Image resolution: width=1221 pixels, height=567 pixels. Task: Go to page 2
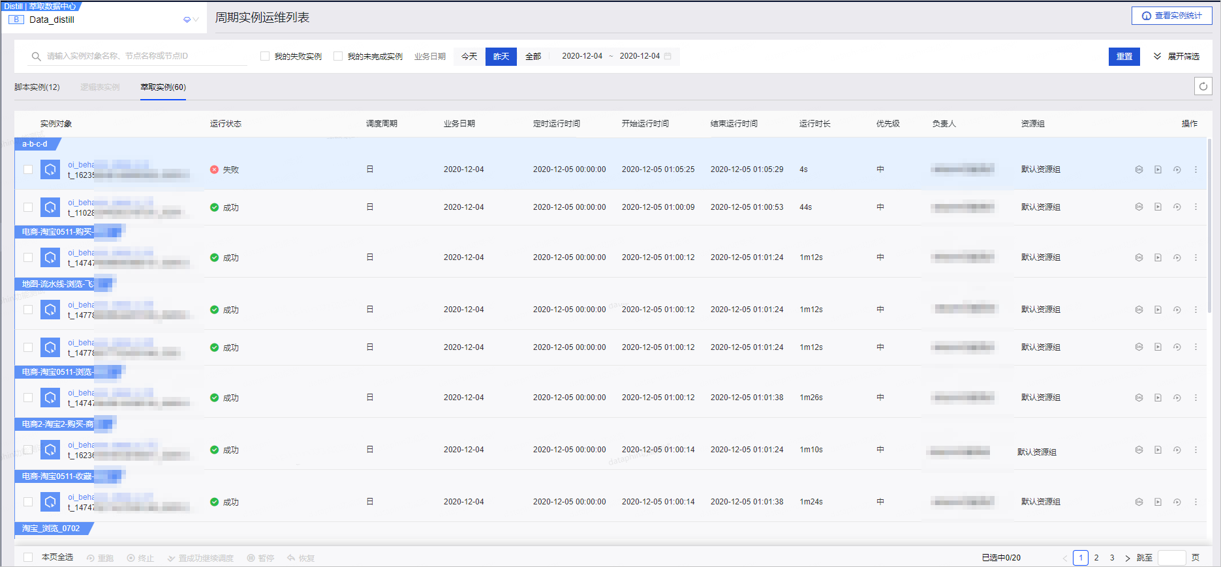[1096, 558]
